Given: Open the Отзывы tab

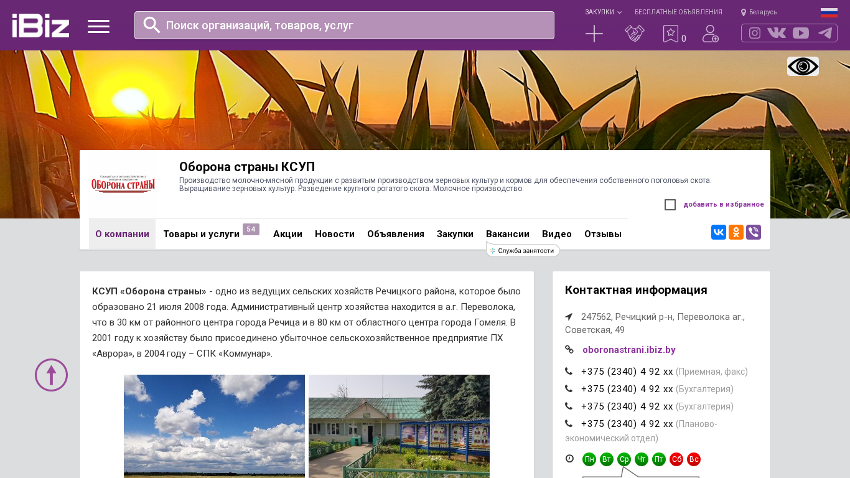Looking at the screenshot, I should (x=603, y=234).
